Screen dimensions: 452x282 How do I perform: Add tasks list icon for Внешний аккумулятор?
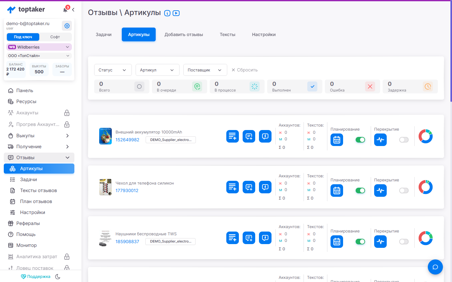coord(233,136)
